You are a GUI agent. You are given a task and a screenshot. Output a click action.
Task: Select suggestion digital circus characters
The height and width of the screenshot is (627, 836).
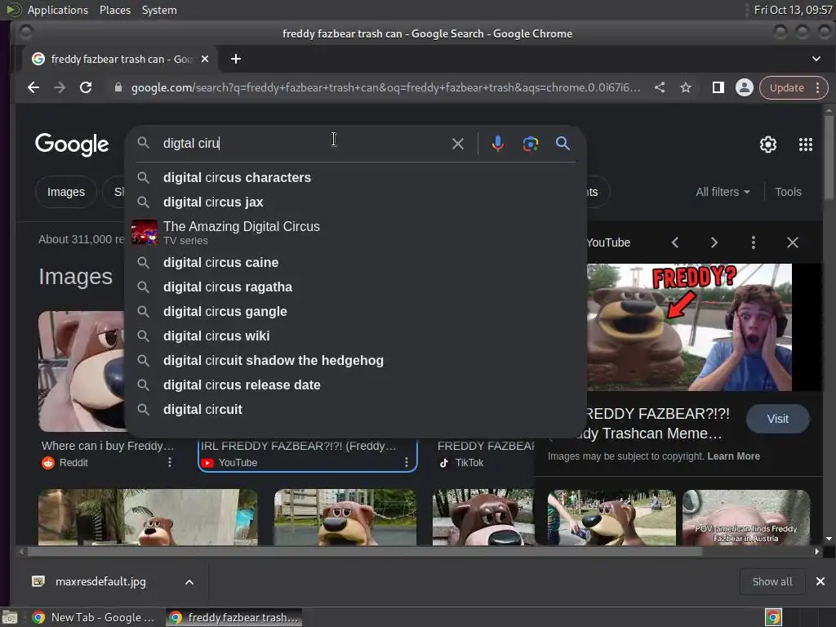[x=356, y=177]
